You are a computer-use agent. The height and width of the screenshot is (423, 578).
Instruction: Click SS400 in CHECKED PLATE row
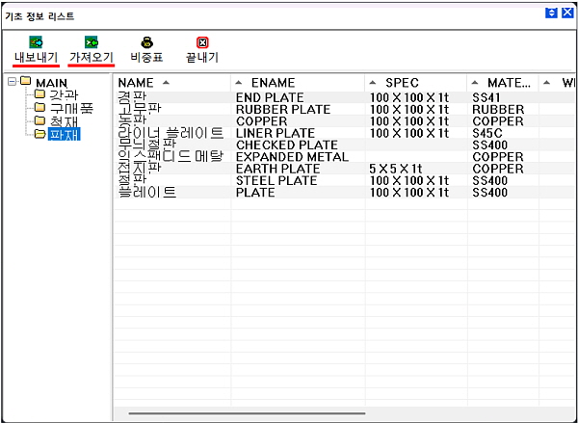(490, 145)
